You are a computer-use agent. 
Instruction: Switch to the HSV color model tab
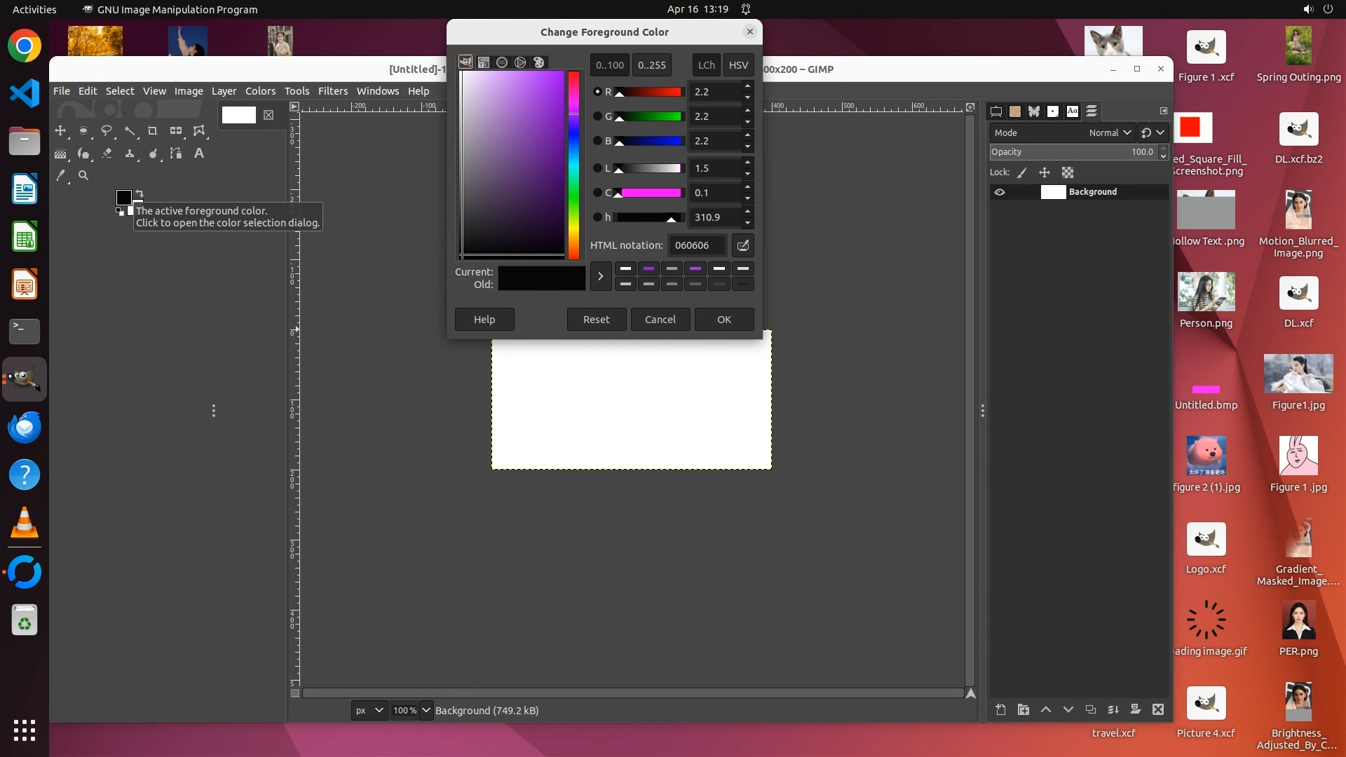[738, 65]
